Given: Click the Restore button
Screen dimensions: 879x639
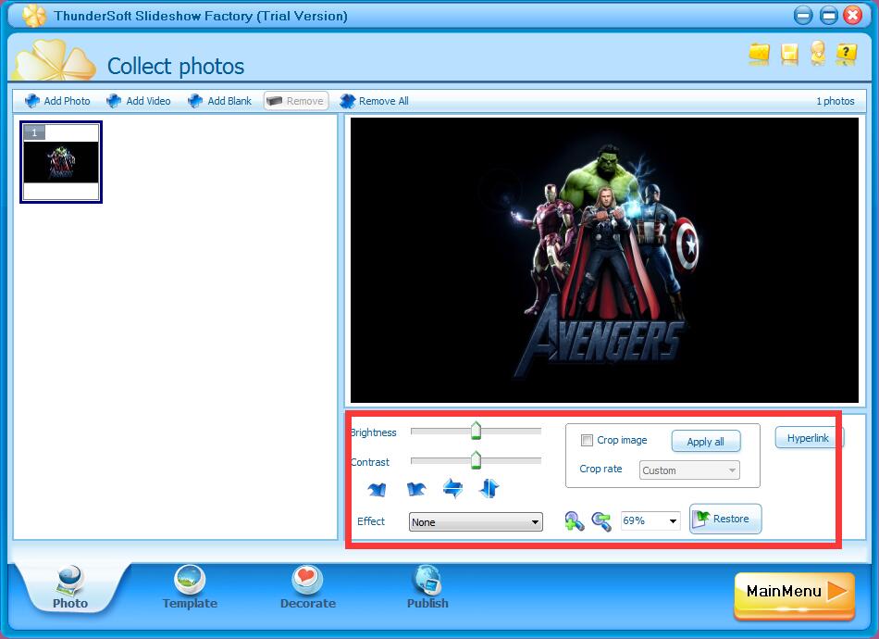Looking at the screenshot, I should 724,519.
